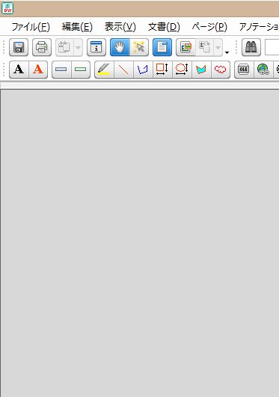This screenshot has width=279, height=397.
Task: Toggle the blue document view mode button
Action: point(162,47)
